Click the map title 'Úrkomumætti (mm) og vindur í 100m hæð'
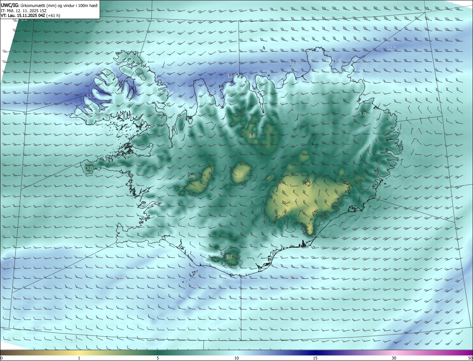This screenshot has width=473, height=361. tap(59, 5)
